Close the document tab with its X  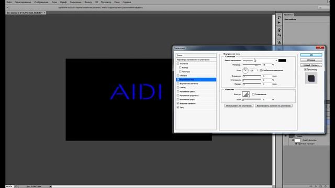pos(44,13)
